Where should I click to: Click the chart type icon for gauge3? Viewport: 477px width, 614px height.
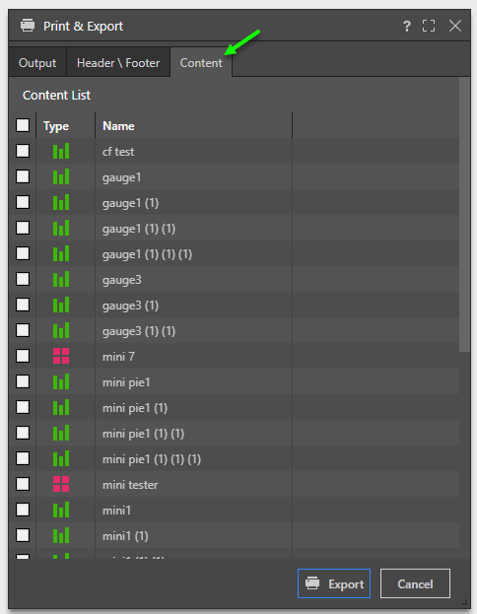coord(61,279)
